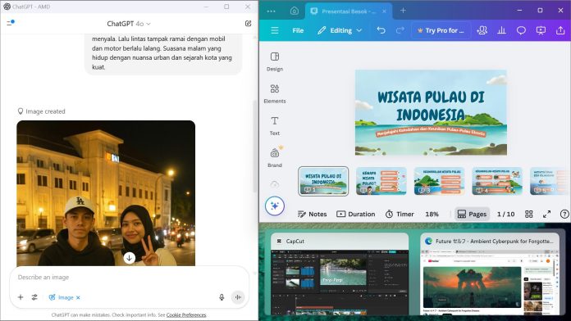571x321 pixels.
Task: Click the 1 / 10 page indicator
Action: 506,214
